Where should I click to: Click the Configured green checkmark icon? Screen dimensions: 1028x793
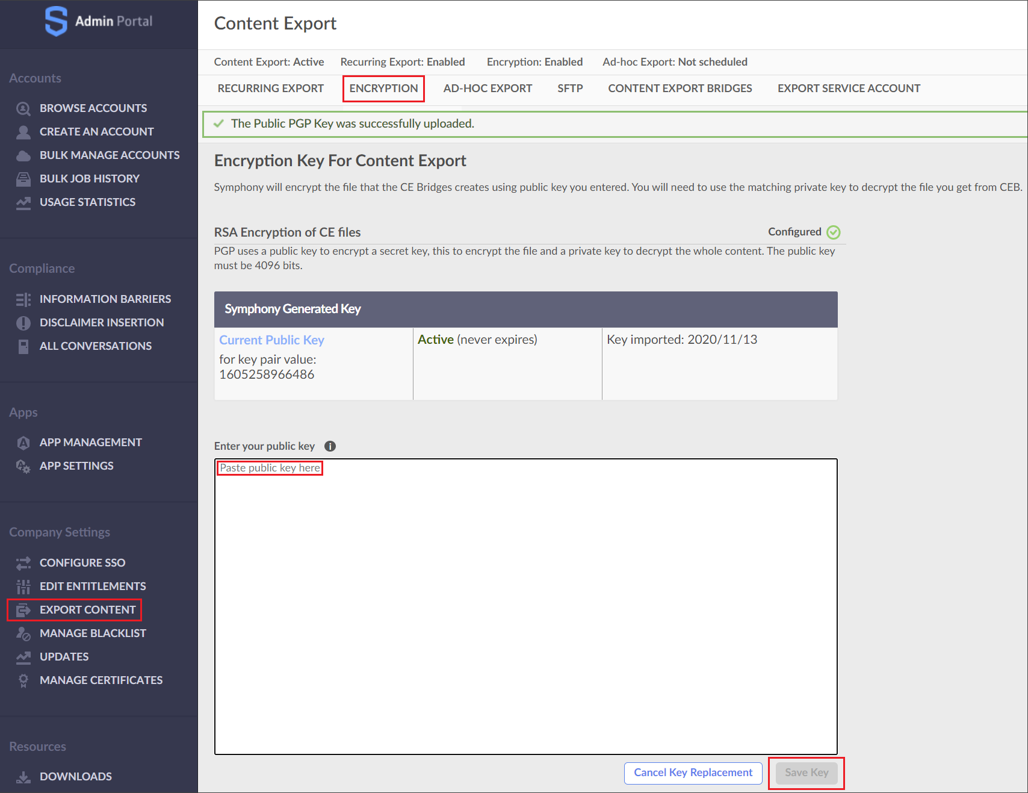pos(834,232)
